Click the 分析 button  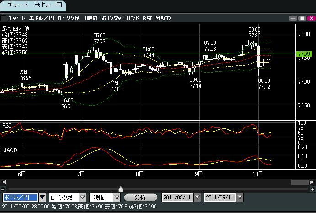tap(141, 197)
